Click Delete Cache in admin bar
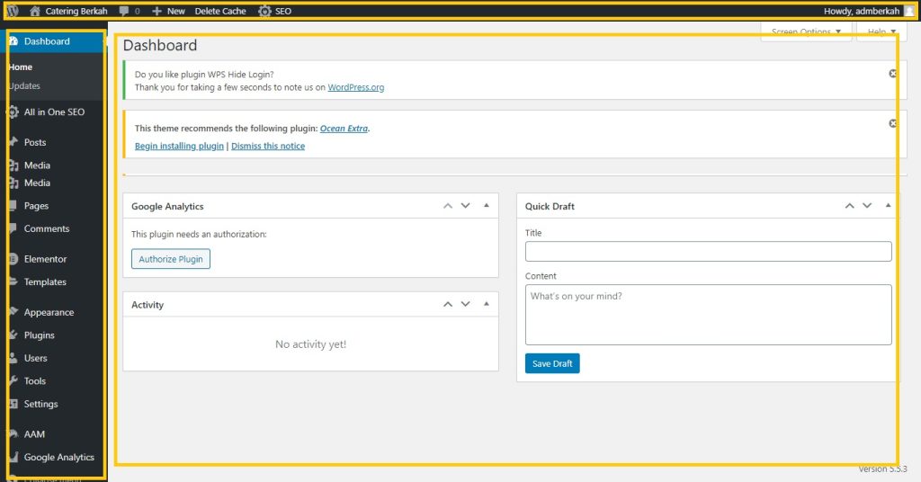The width and height of the screenshot is (921, 482). (x=220, y=11)
